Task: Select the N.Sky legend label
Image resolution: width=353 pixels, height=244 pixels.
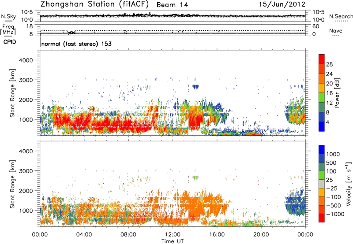Action: pyautogui.click(x=8, y=16)
